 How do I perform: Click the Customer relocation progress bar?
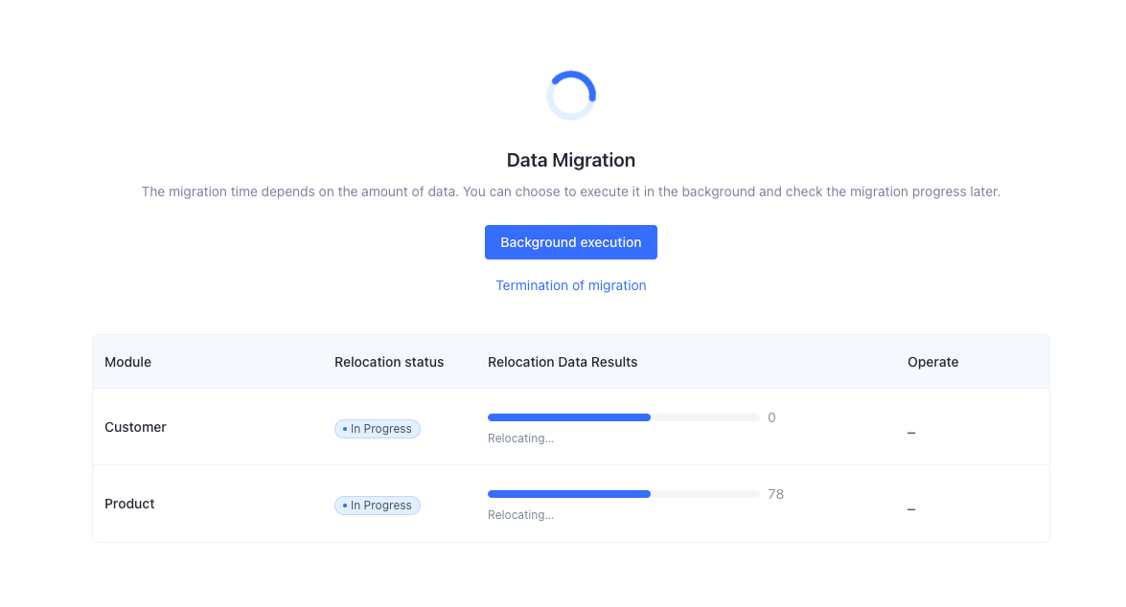[x=623, y=417]
